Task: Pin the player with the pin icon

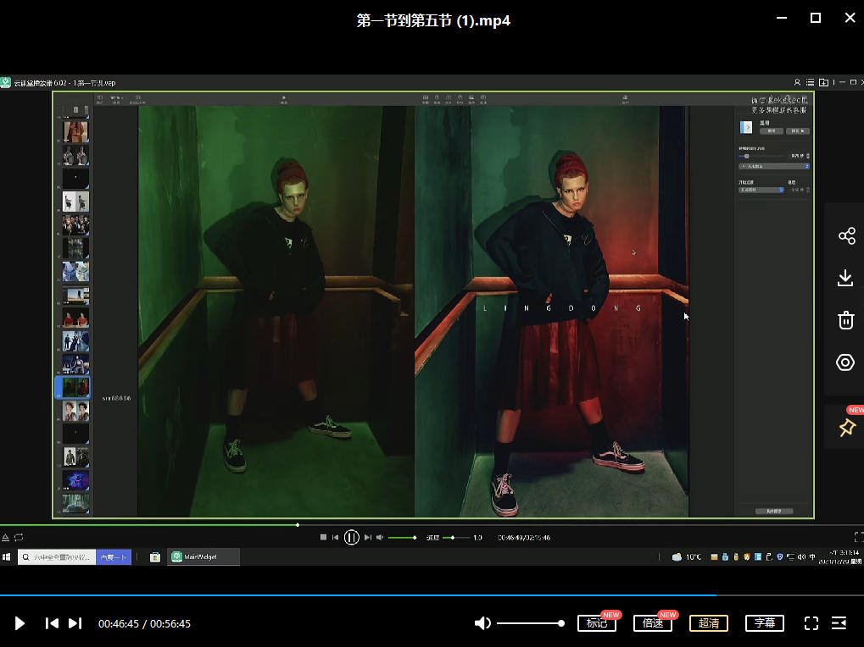Action: click(x=846, y=428)
